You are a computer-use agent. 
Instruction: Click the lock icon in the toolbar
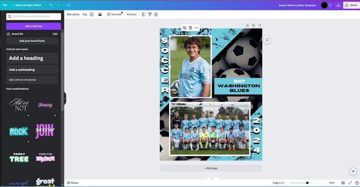pyautogui.click(x=156, y=14)
